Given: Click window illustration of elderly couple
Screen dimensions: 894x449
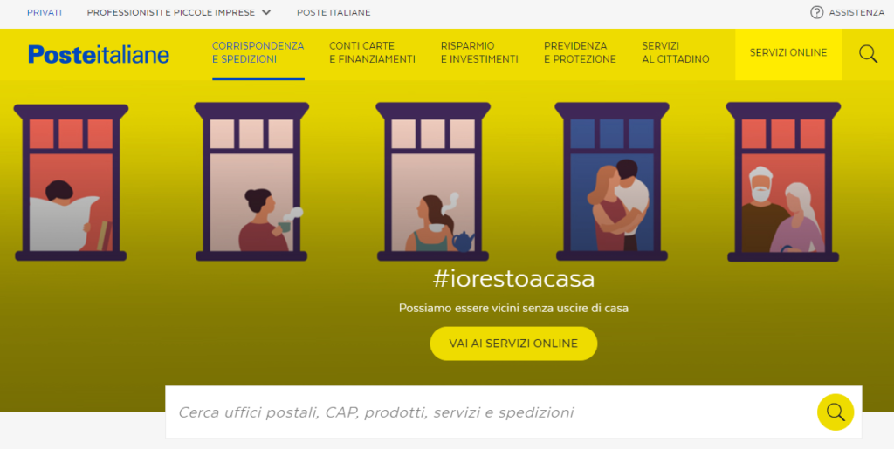Looking at the screenshot, I should point(783,182).
